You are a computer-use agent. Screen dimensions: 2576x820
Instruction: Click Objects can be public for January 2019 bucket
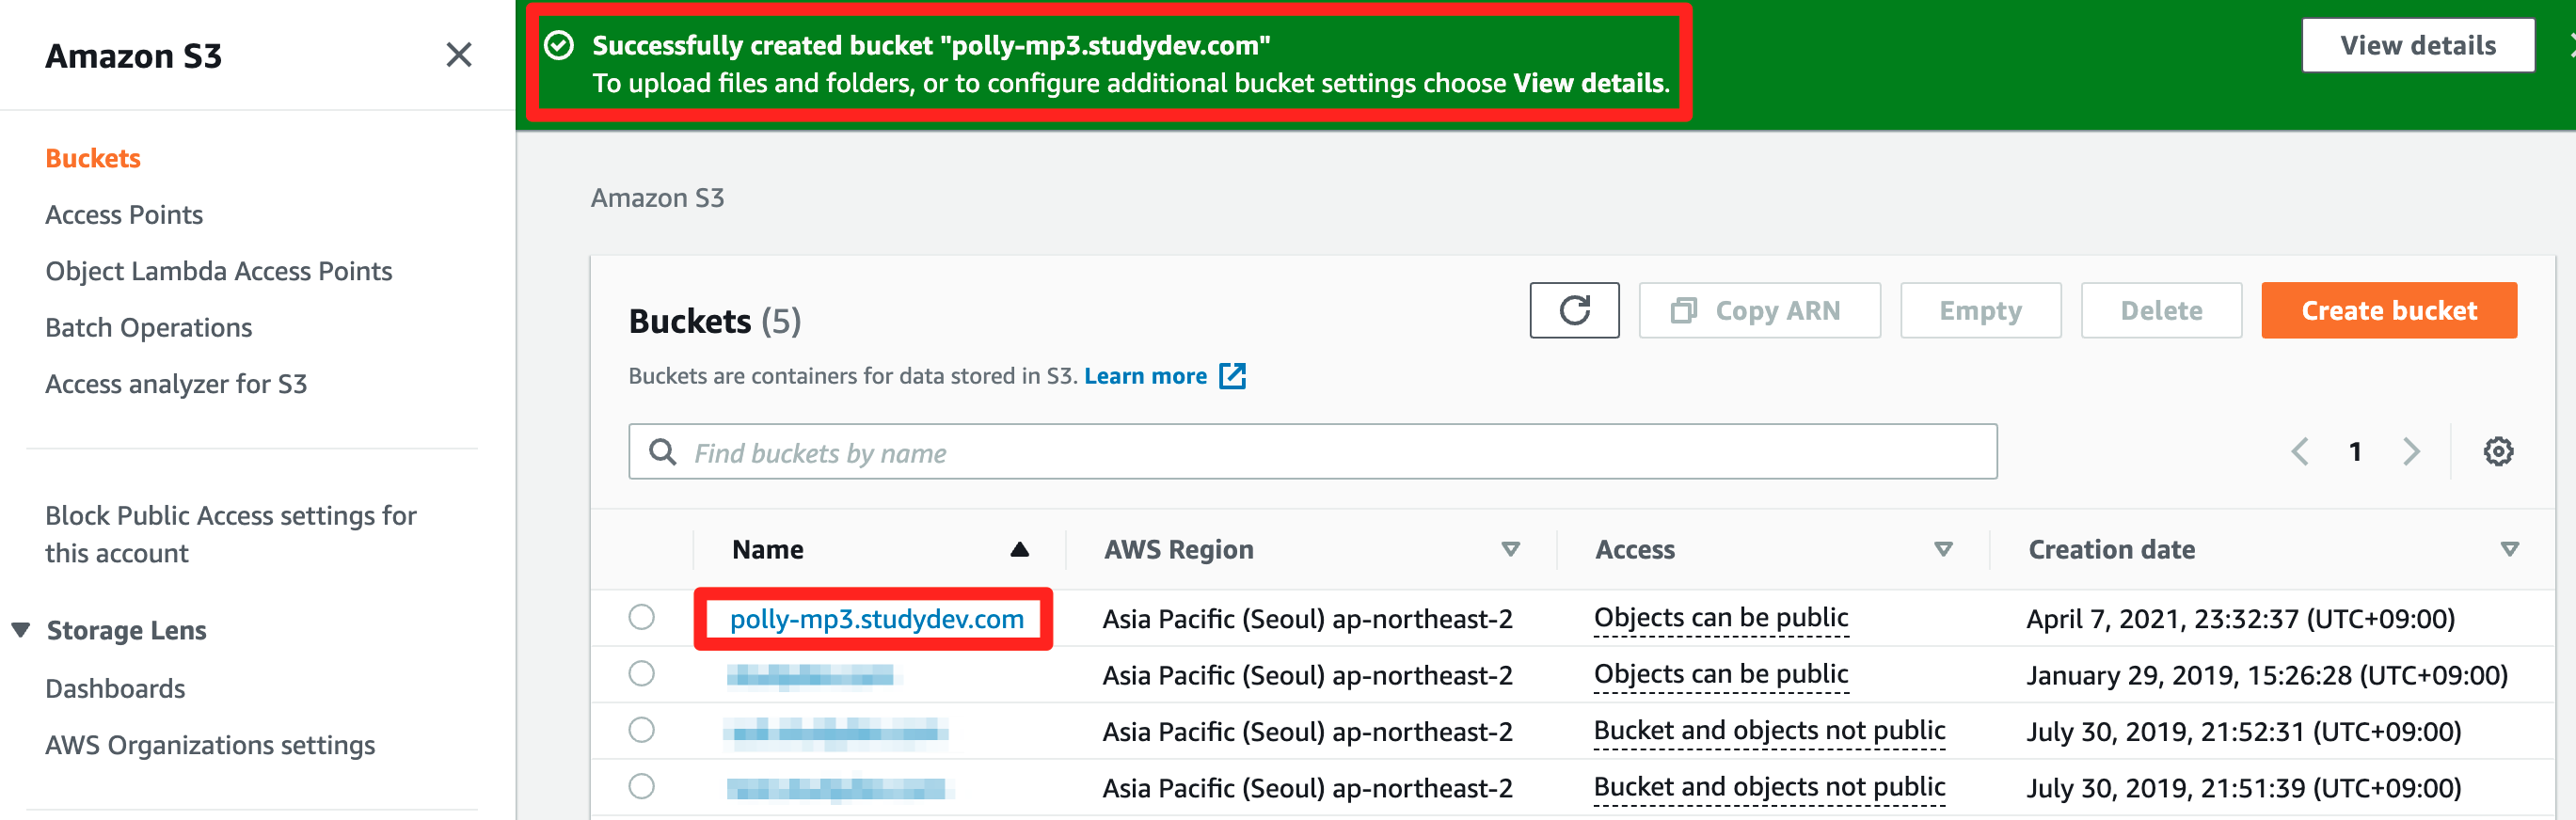[1720, 675]
